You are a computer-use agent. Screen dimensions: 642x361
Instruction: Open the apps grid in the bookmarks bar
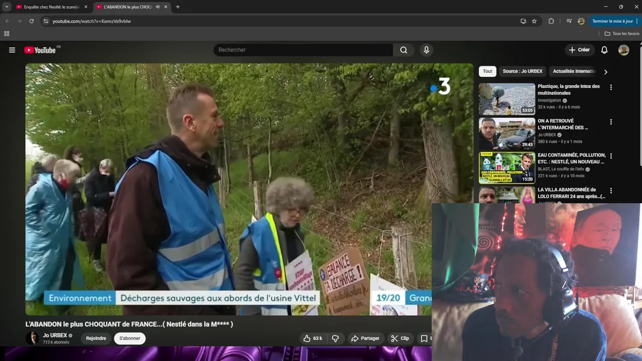7,34
